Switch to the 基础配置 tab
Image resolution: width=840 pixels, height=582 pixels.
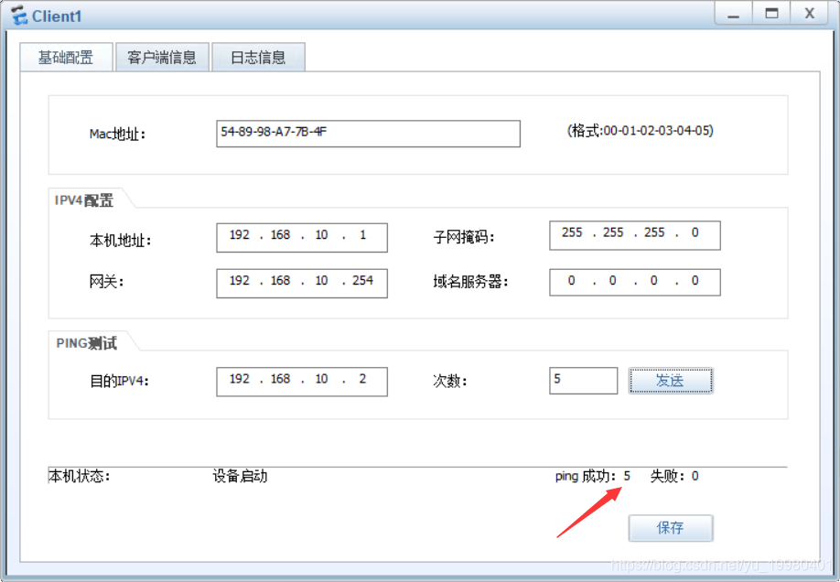point(66,57)
